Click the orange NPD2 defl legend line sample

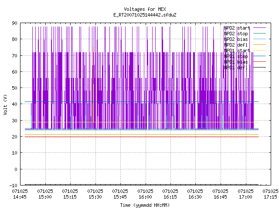259,44
